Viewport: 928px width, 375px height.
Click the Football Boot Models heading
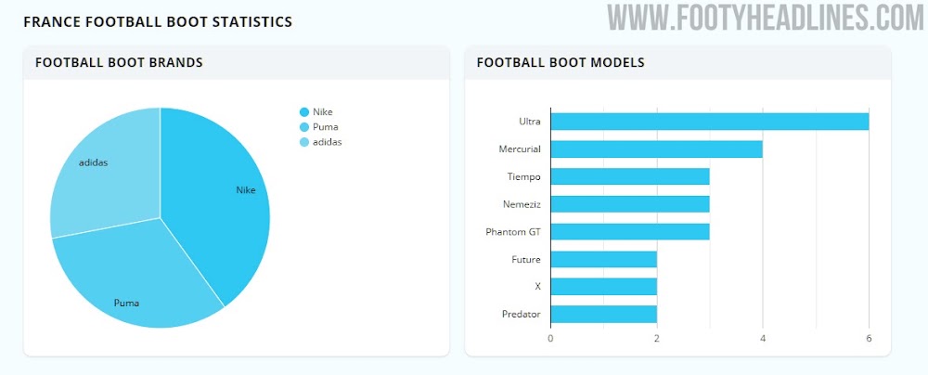pyautogui.click(x=561, y=63)
